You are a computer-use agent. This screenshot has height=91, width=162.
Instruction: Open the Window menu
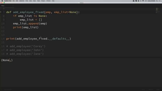coord(48,1)
